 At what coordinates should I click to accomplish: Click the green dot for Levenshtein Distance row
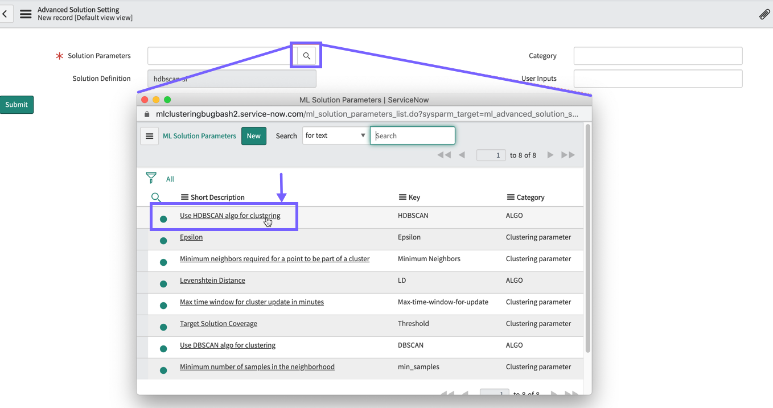[x=163, y=284]
